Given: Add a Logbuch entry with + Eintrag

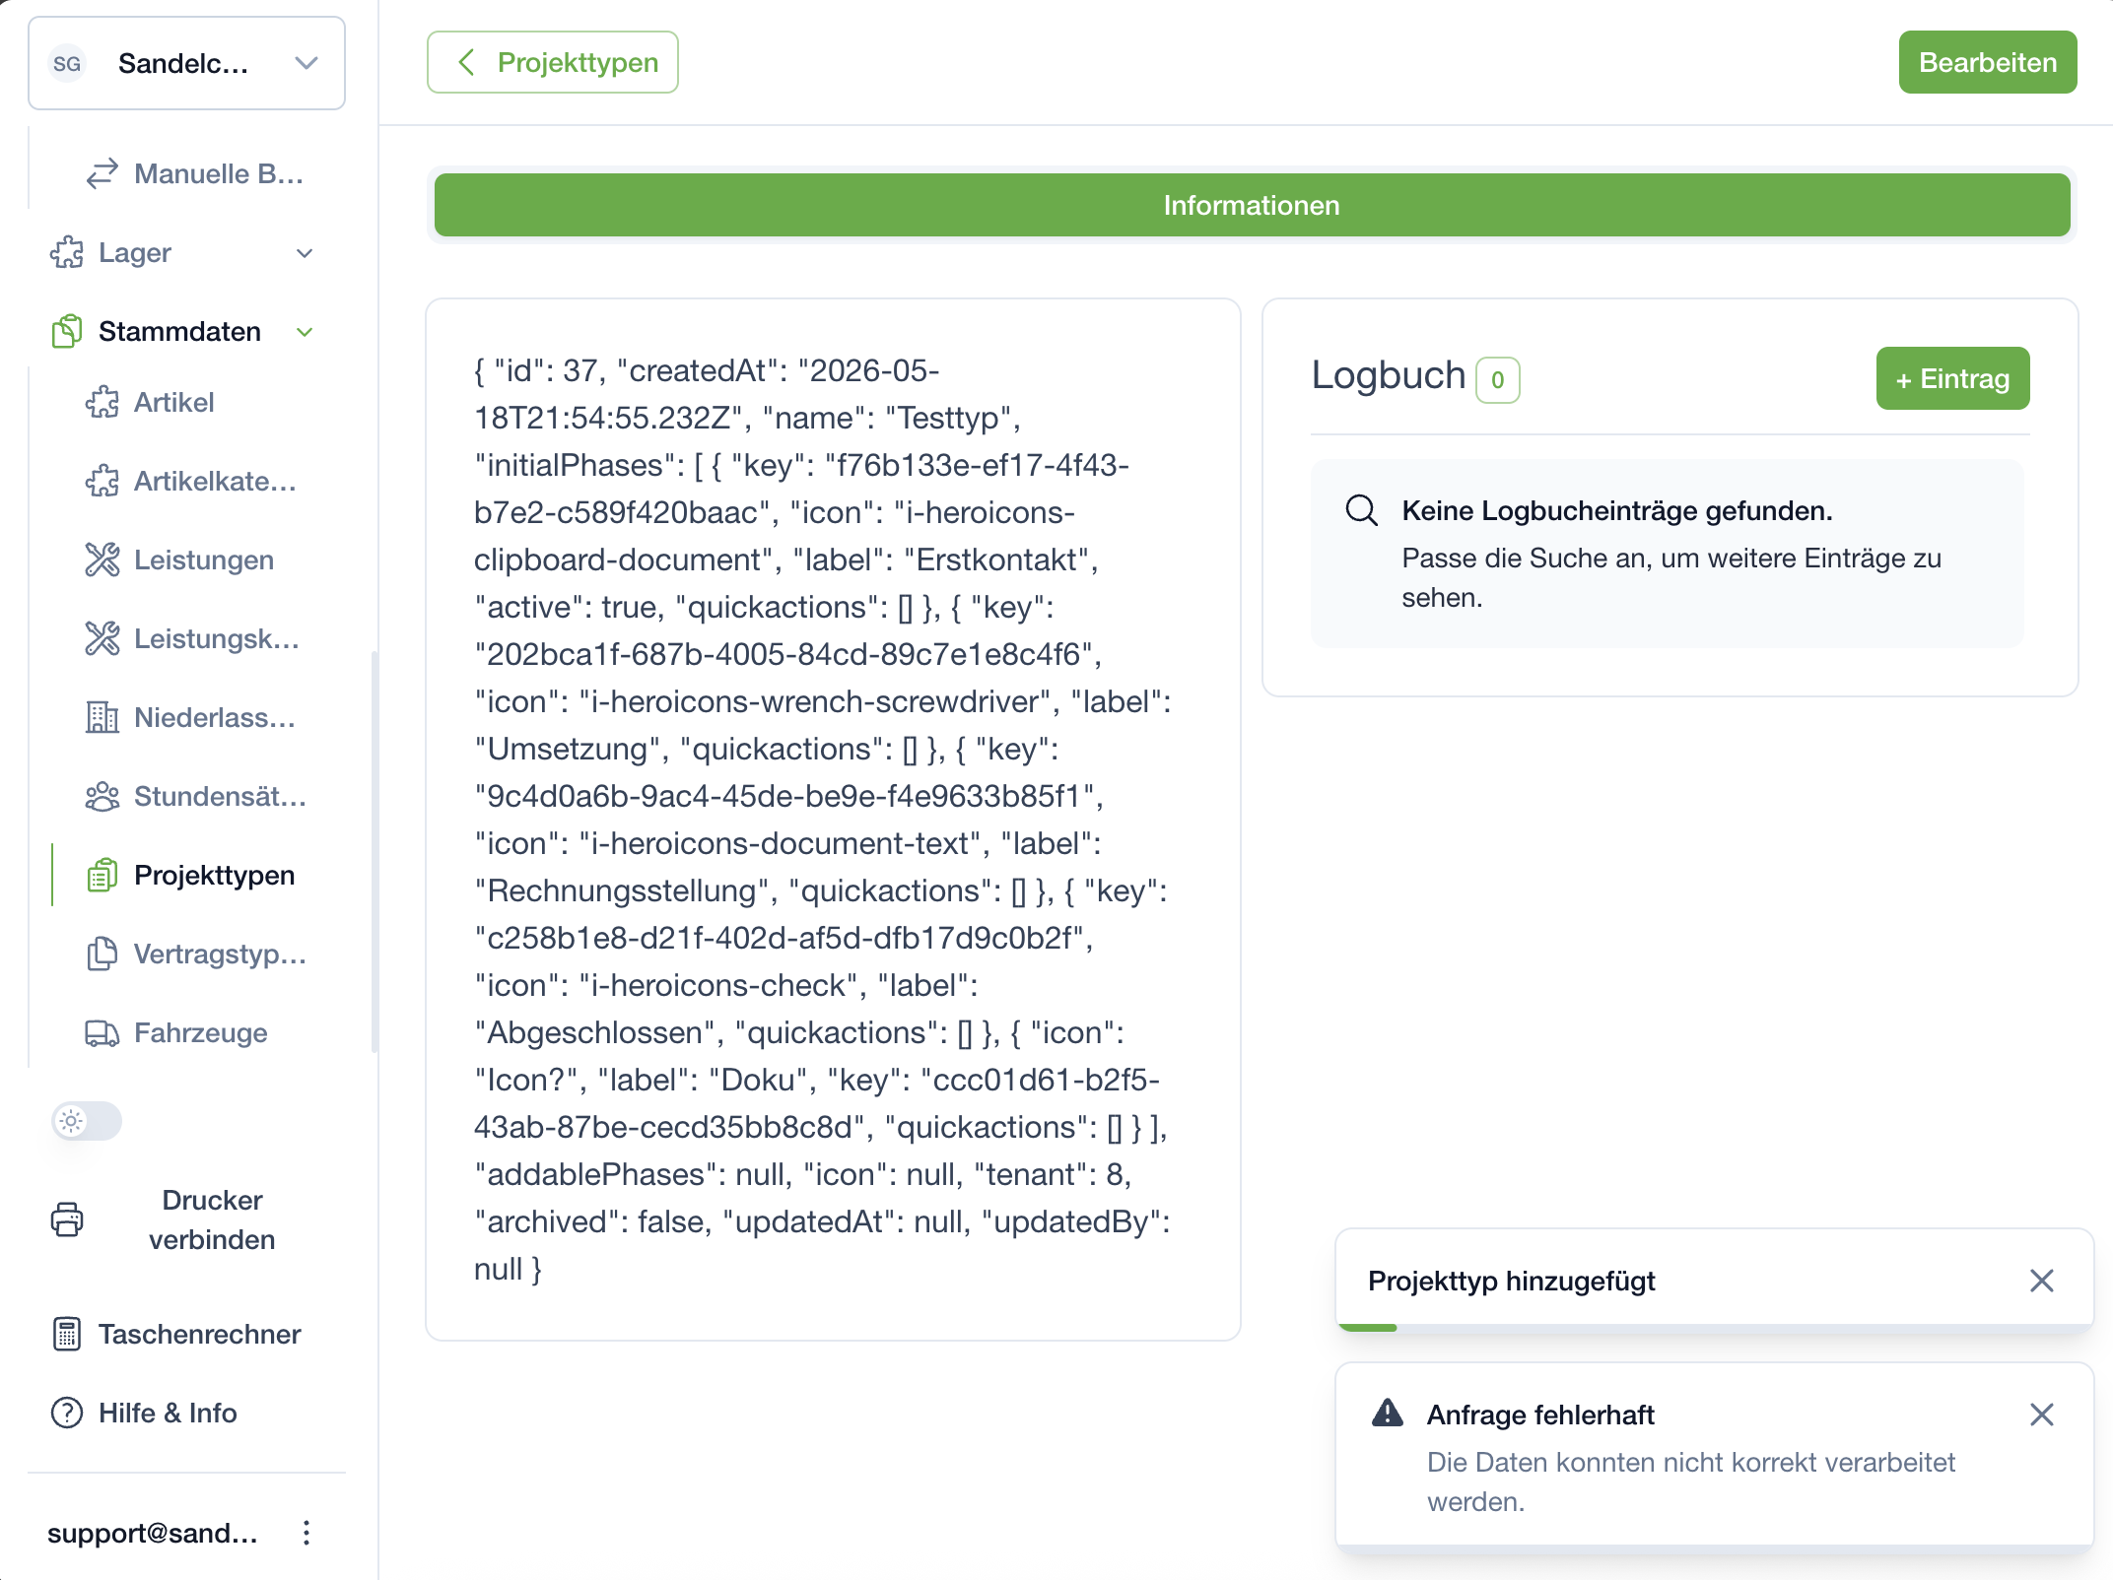Looking at the screenshot, I should coord(1952,378).
